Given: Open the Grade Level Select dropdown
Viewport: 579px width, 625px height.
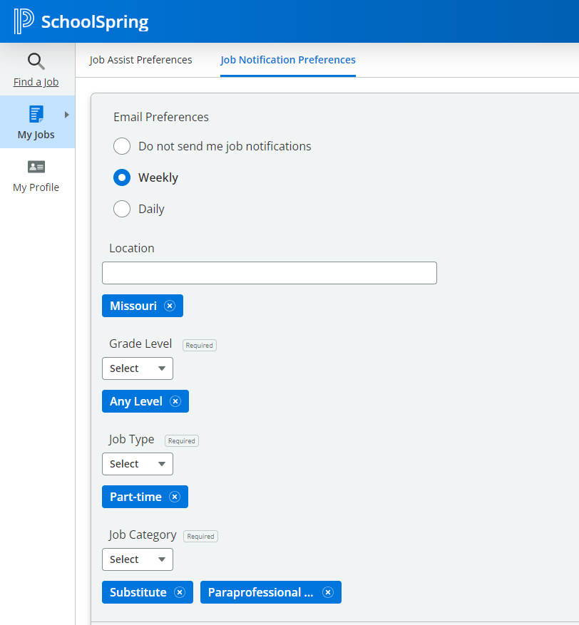Looking at the screenshot, I should (138, 368).
